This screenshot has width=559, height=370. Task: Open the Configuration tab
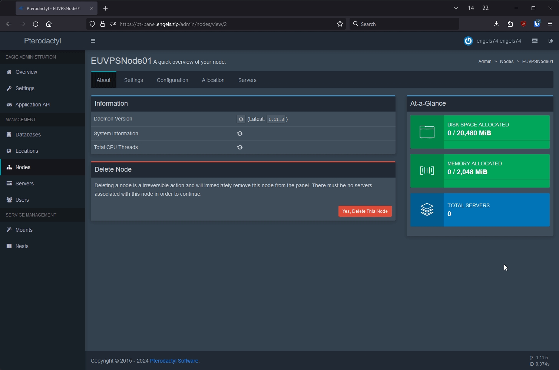click(x=172, y=80)
